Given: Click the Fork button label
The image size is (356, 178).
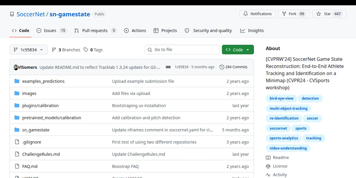Looking at the screenshot, I should [x=293, y=14].
